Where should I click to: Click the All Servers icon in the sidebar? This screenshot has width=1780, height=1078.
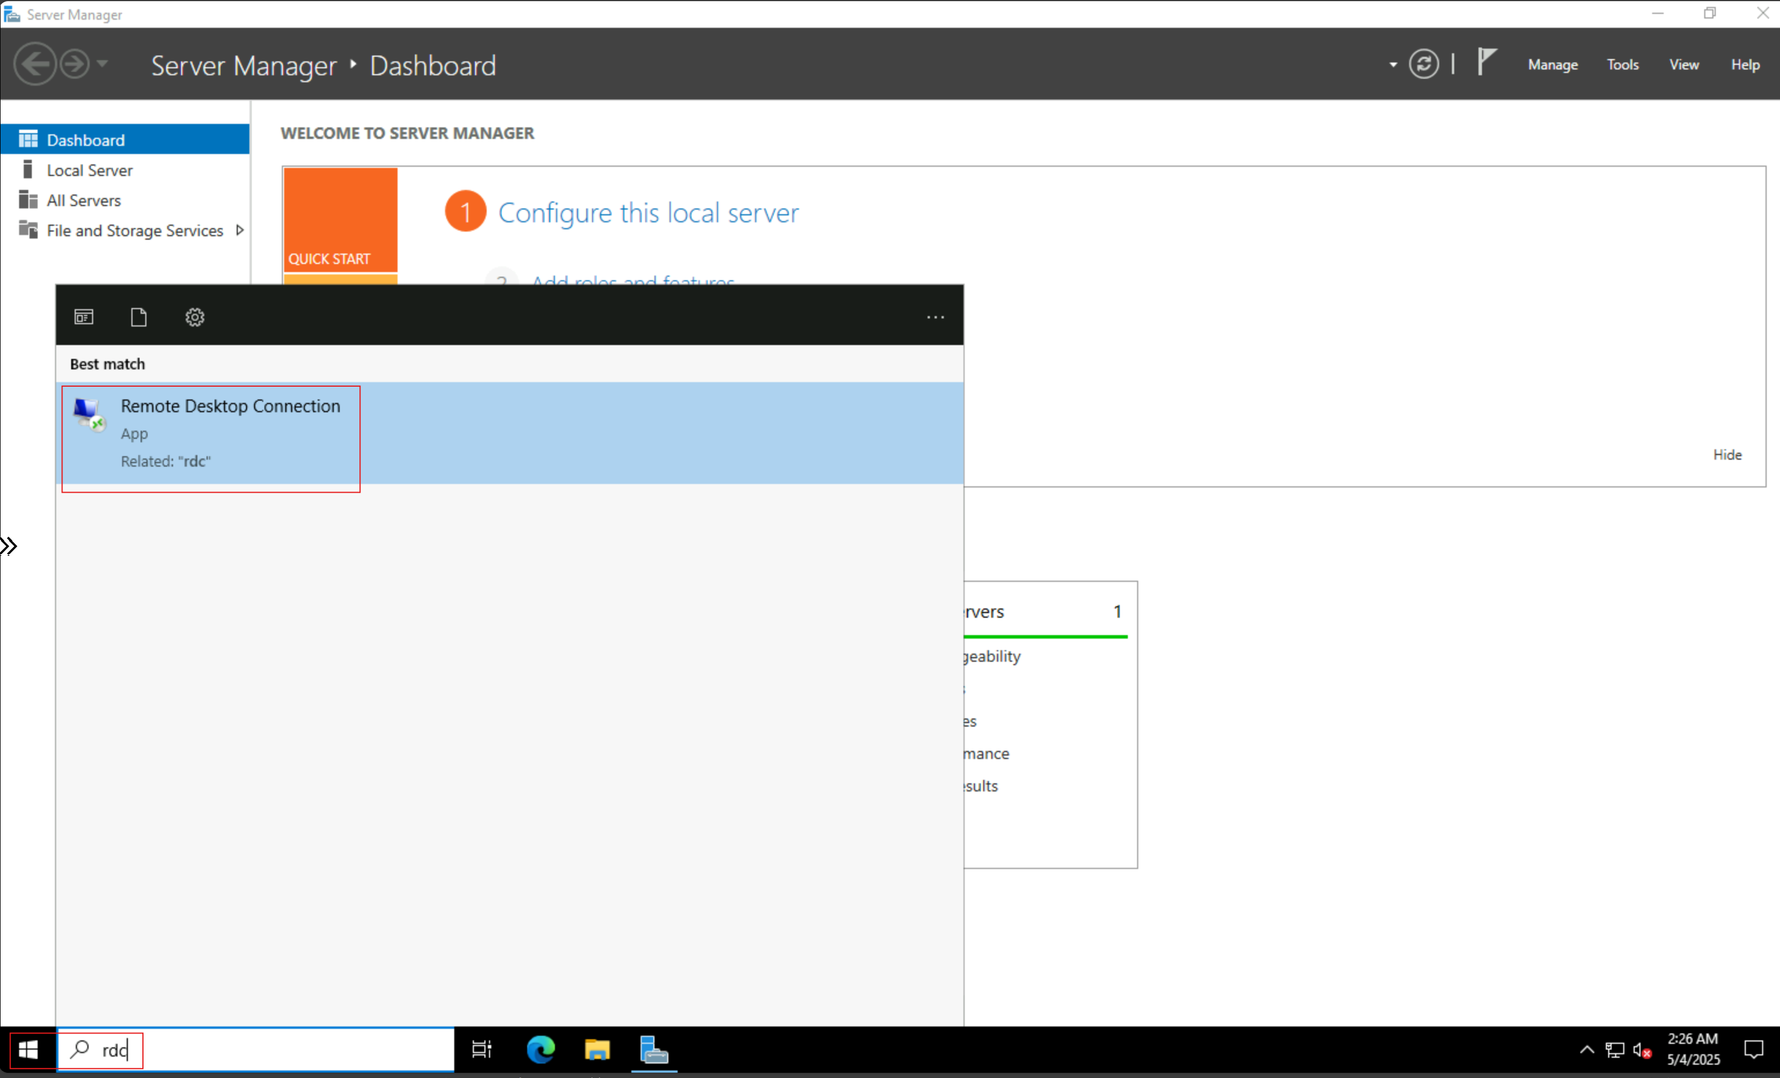[28, 199]
